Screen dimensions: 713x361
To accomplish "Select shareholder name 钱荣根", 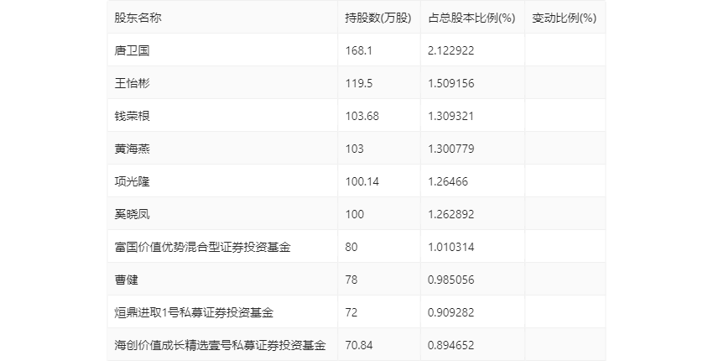I will point(132,116).
